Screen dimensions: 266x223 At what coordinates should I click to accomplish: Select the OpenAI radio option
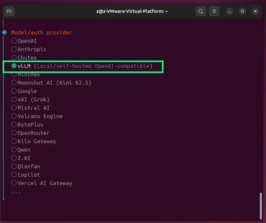(14, 41)
